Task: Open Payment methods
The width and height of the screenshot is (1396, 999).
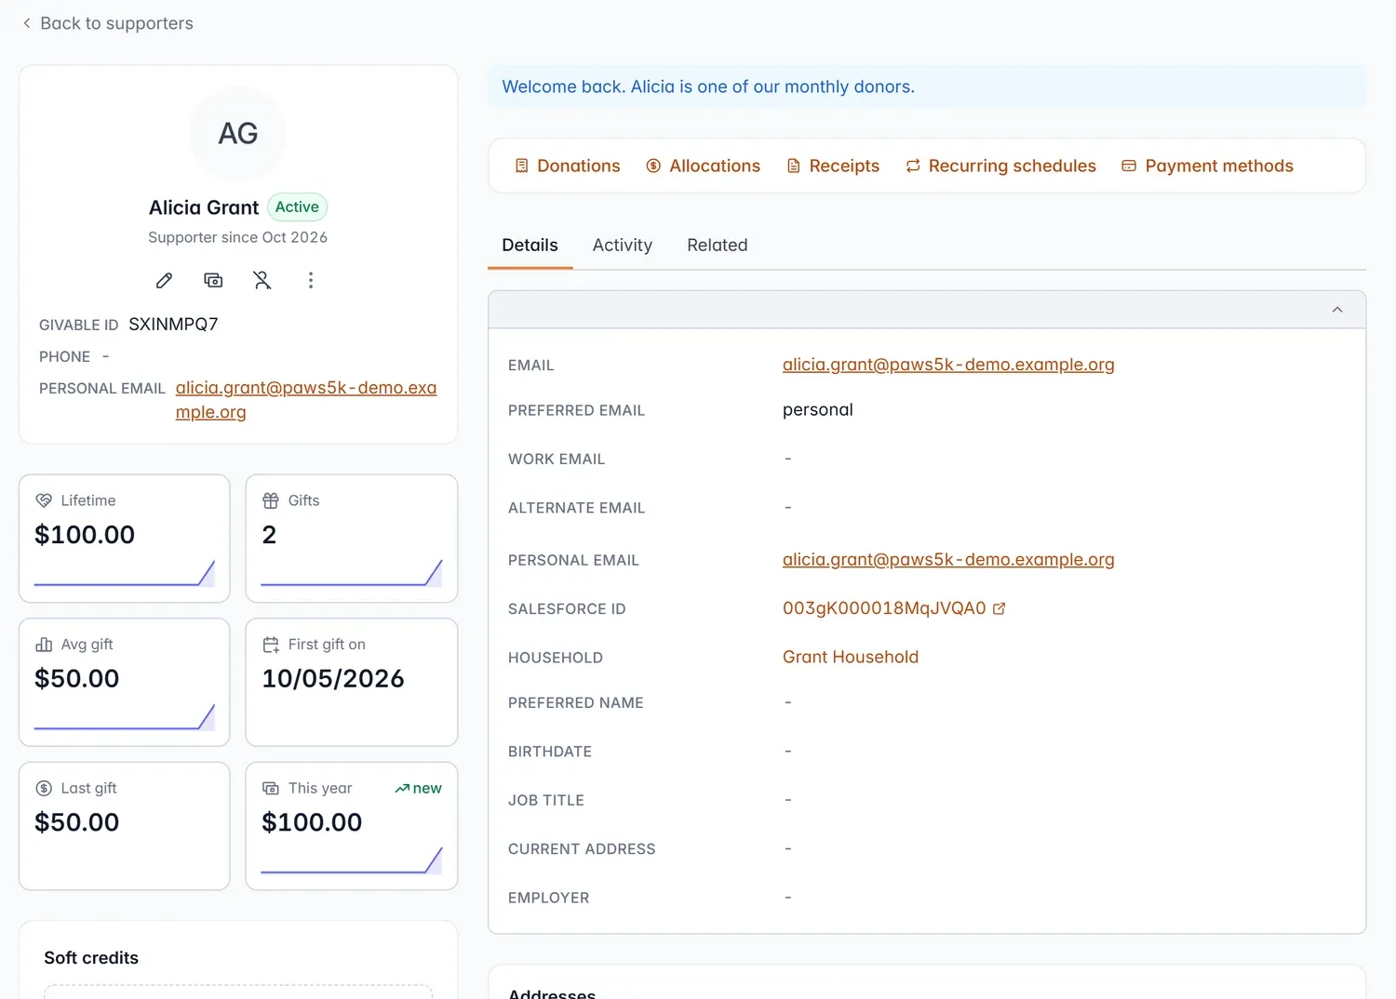Action: (x=1208, y=166)
